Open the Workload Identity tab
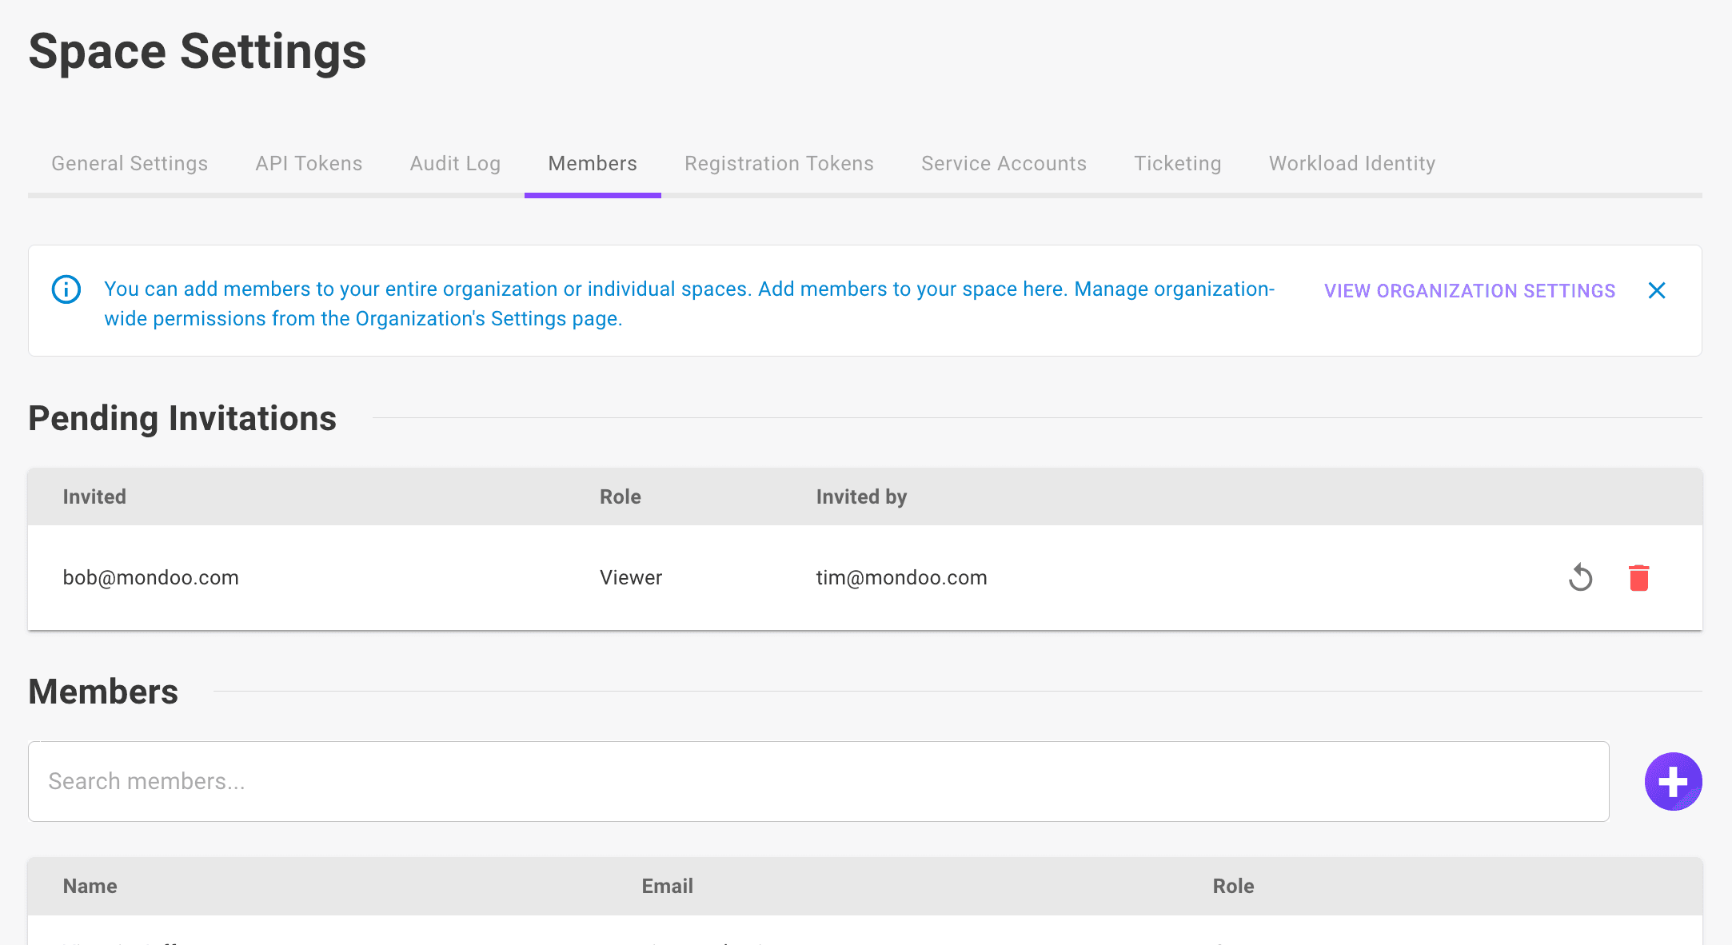 (1351, 163)
